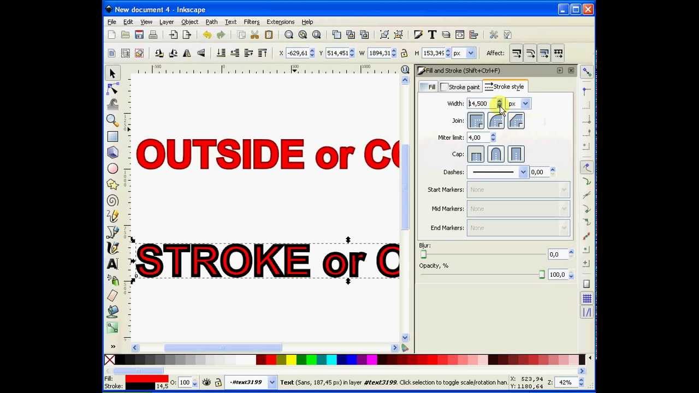
Task: Click the Cut scissors icon
Action: [x=254, y=35]
